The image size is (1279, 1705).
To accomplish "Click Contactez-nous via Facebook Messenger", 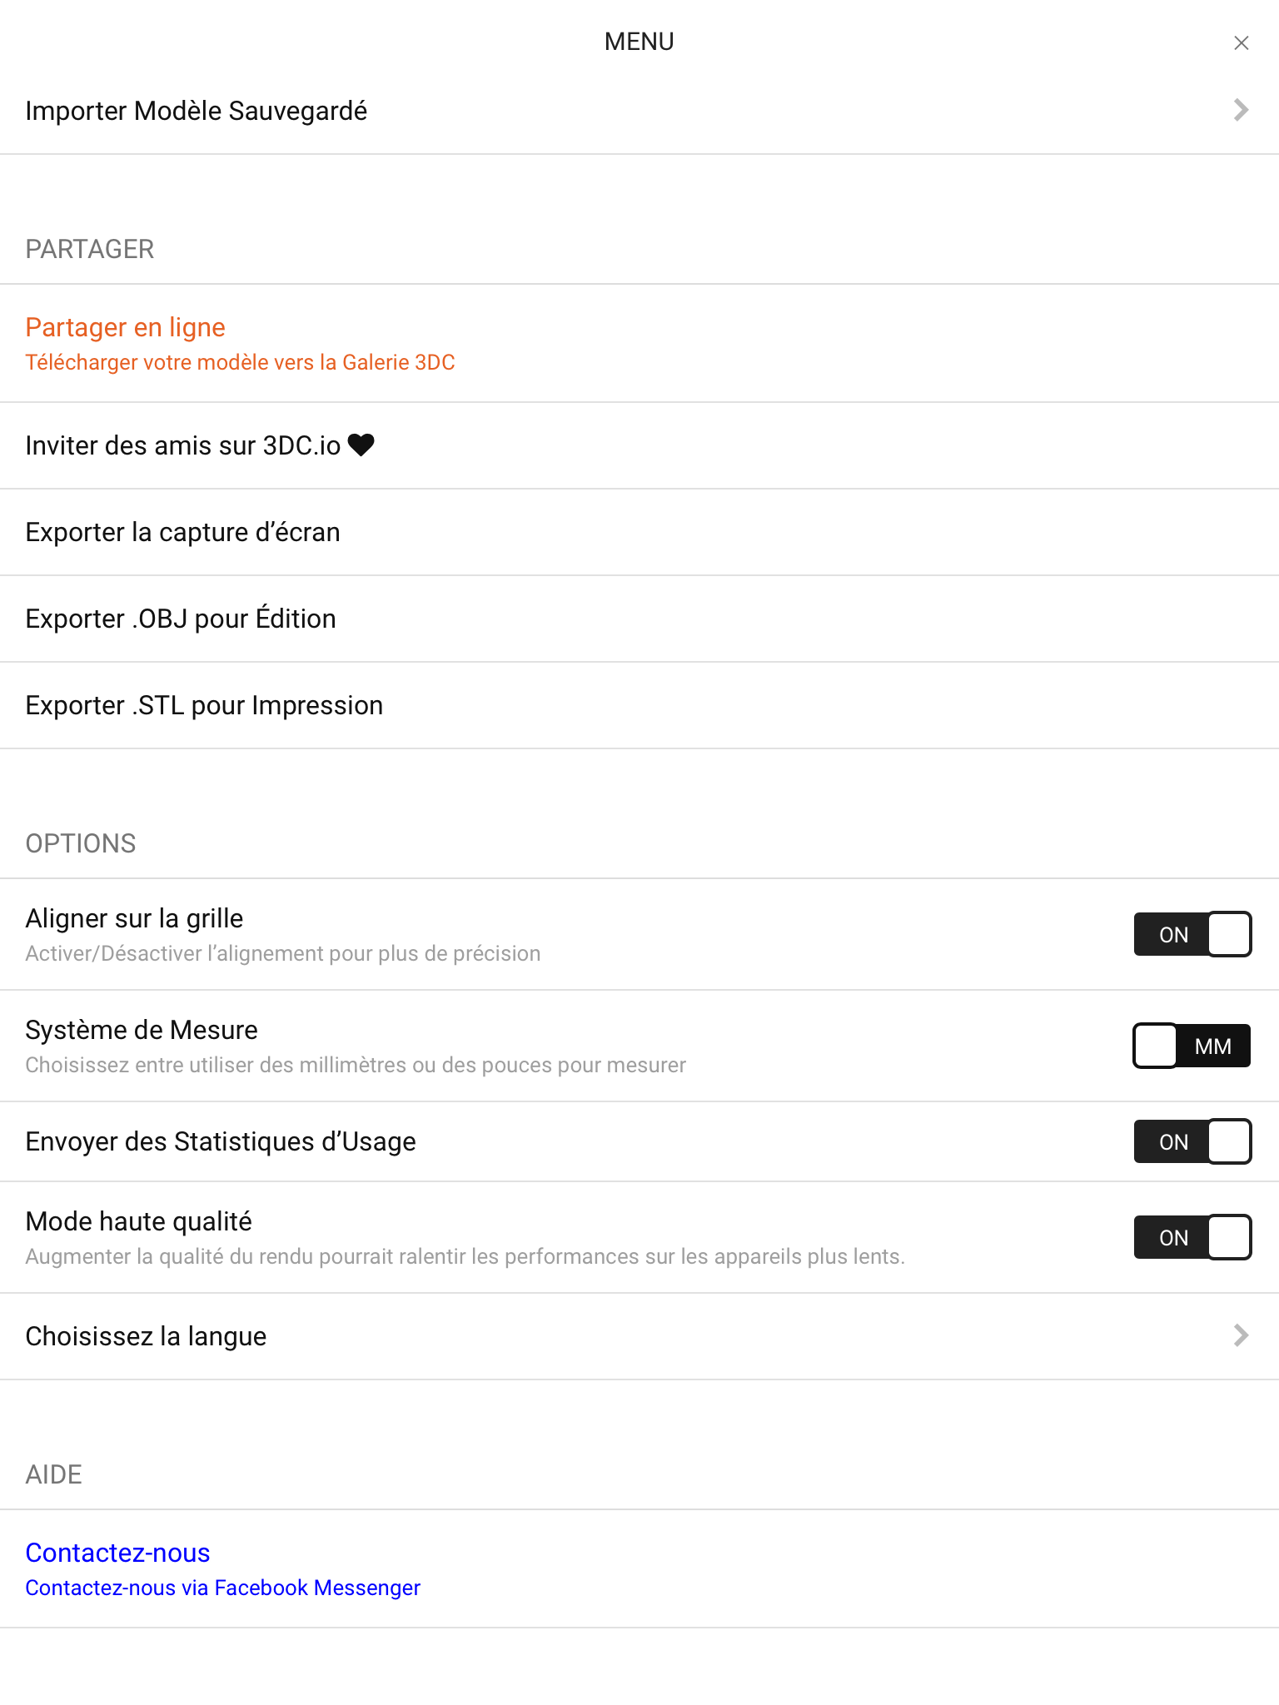I will [x=222, y=1588].
